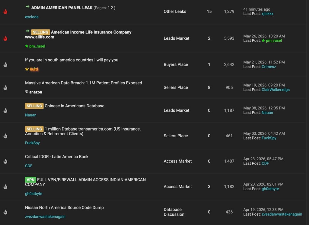Image resolution: width=309 pixels, height=225 pixels.
Task: Click the red flame icon beside ADMIN AMERICAN PANEL LEAK
Action: pyautogui.click(x=5, y=11)
